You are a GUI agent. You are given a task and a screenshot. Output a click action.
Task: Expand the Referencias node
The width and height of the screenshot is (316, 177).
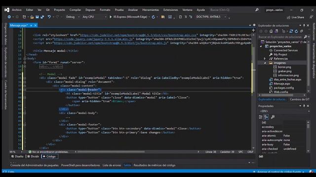pyautogui.click(x=265, y=59)
